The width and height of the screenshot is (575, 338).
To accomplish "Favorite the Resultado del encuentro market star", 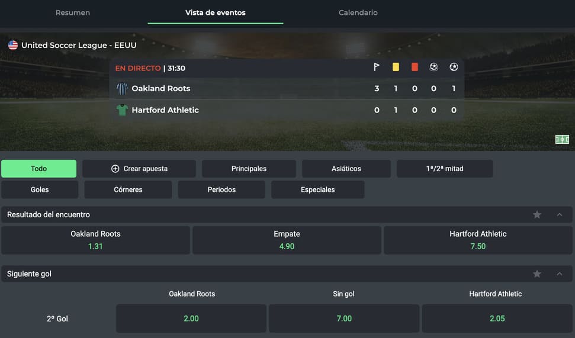I will tap(537, 215).
